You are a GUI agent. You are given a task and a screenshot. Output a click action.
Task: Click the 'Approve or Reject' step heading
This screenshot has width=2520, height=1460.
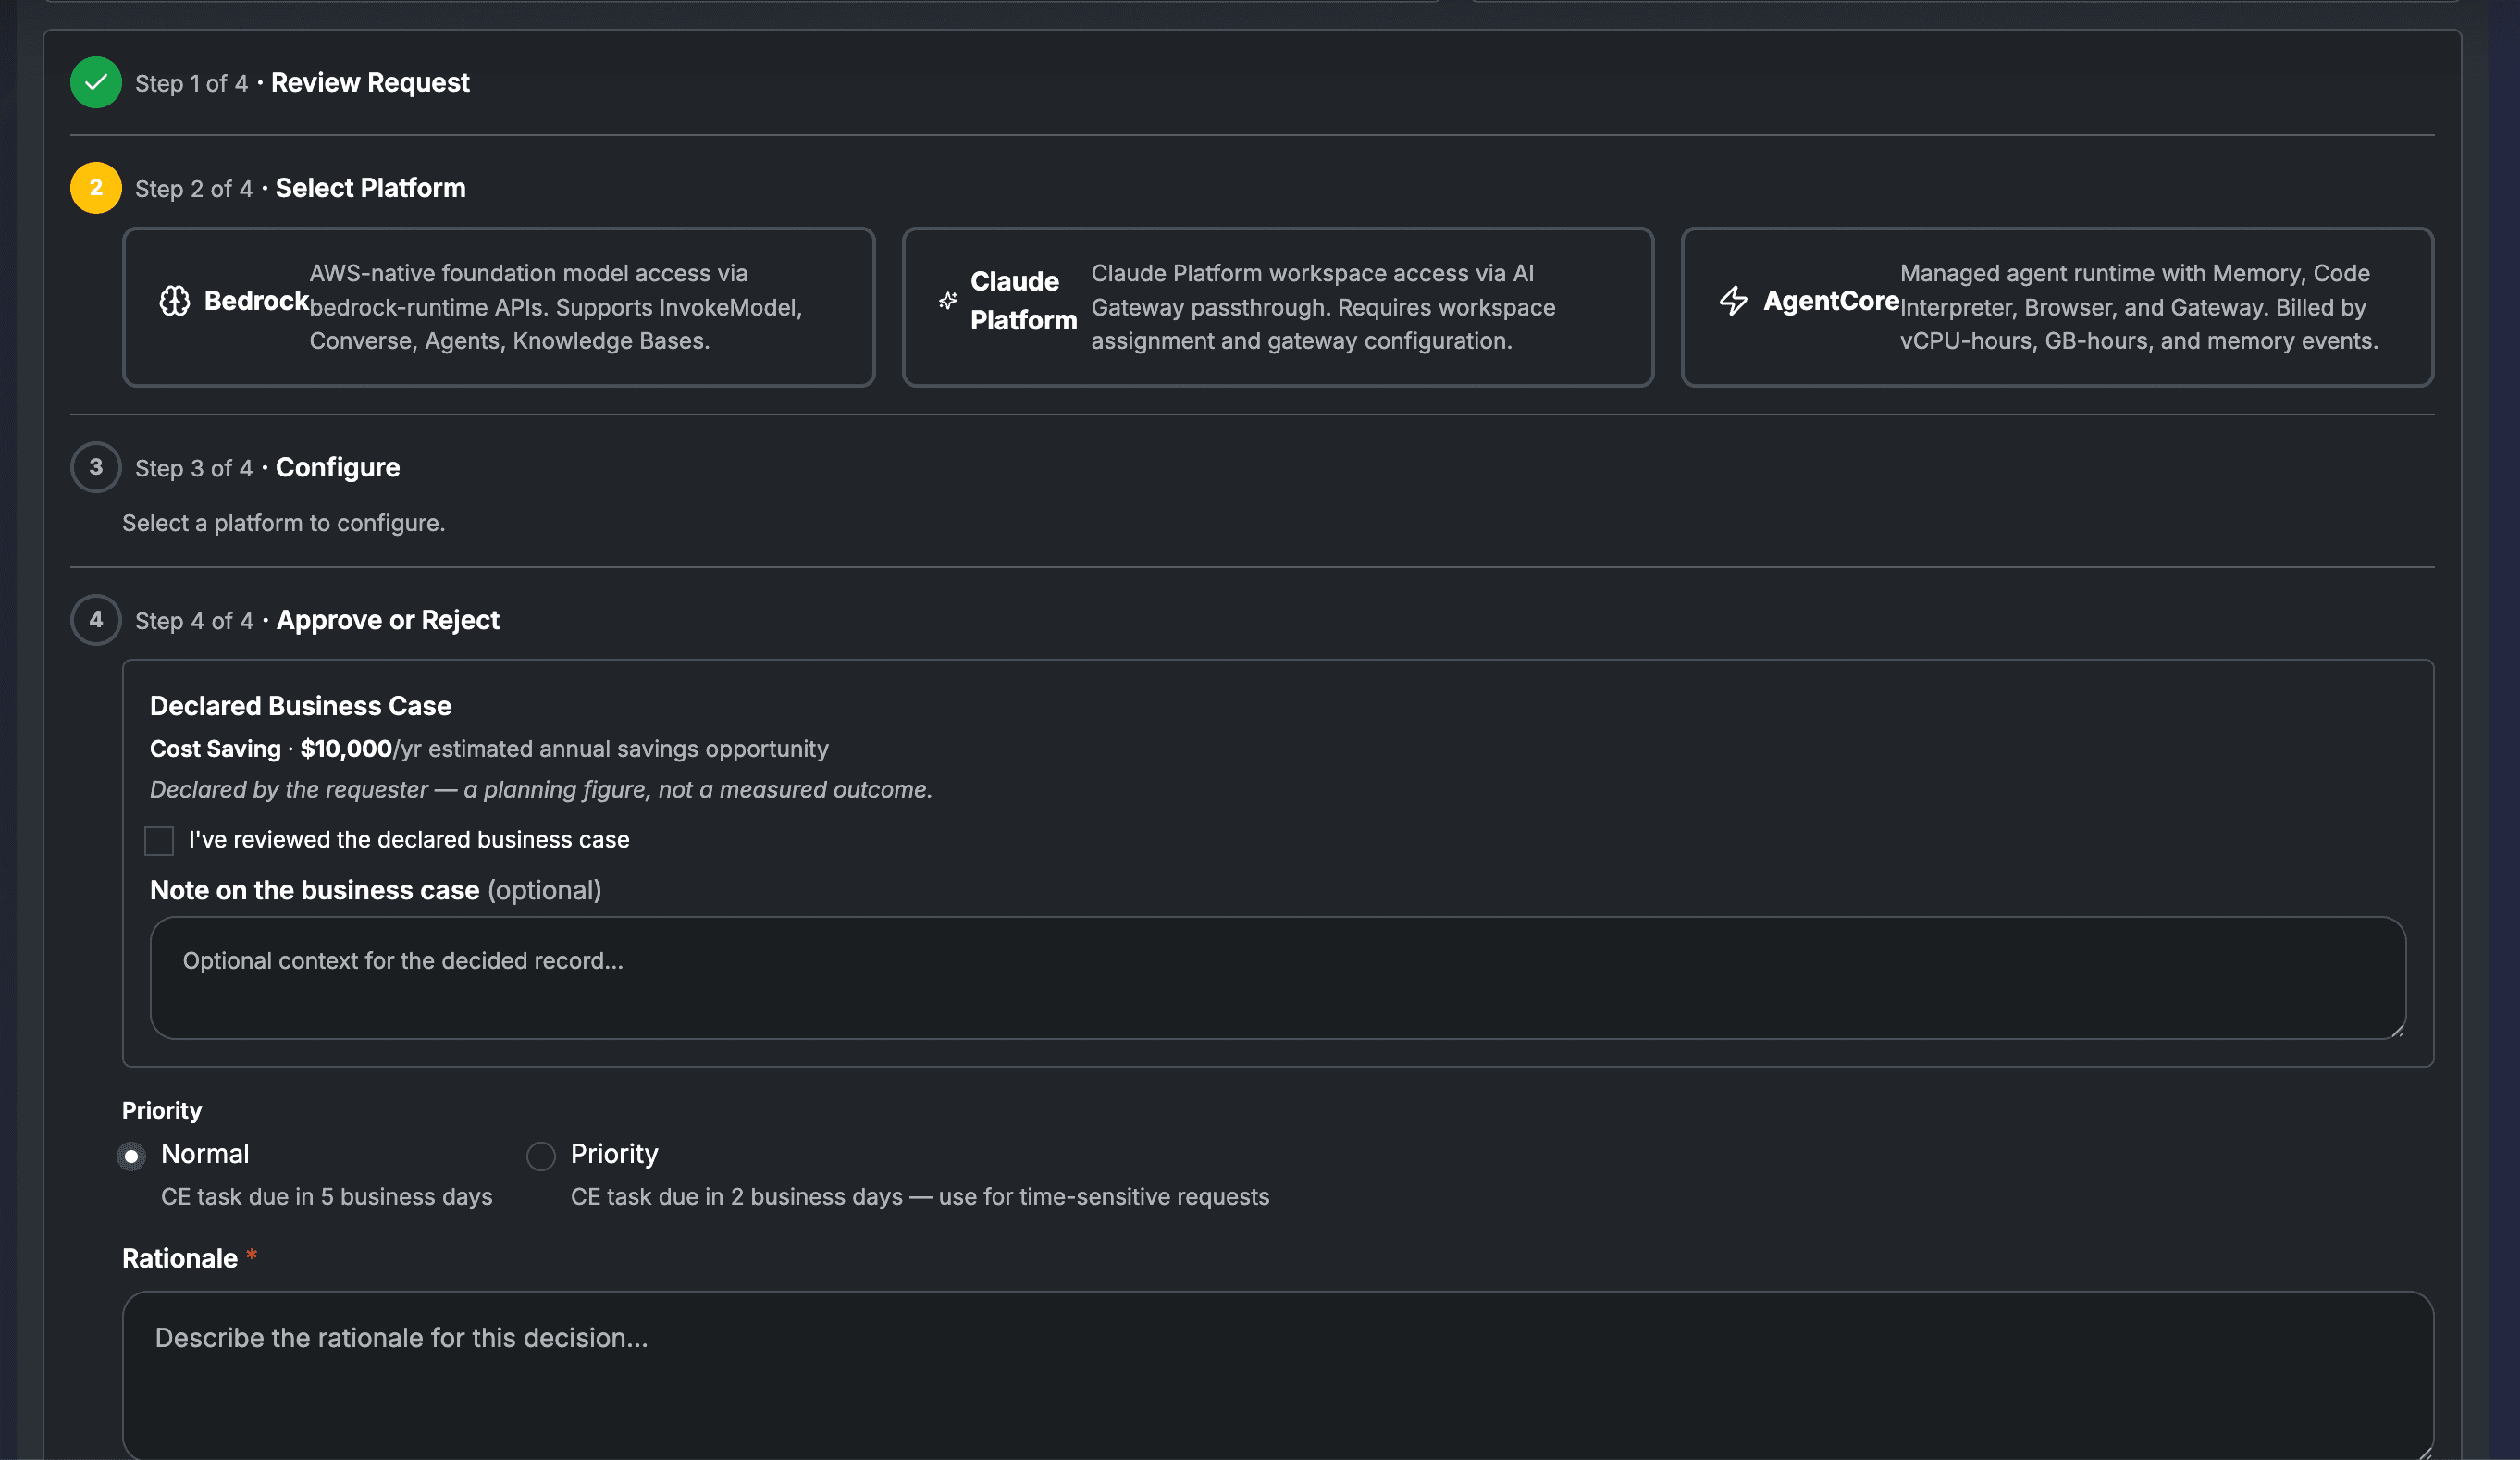pos(388,620)
